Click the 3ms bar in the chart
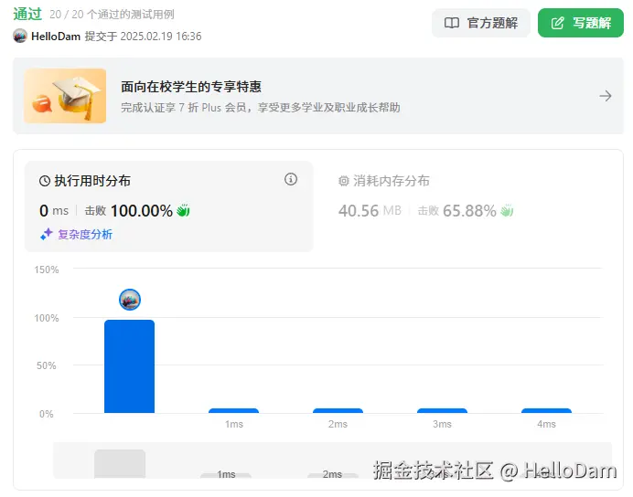This screenshot has width=633, height=497. click(442, 411)
